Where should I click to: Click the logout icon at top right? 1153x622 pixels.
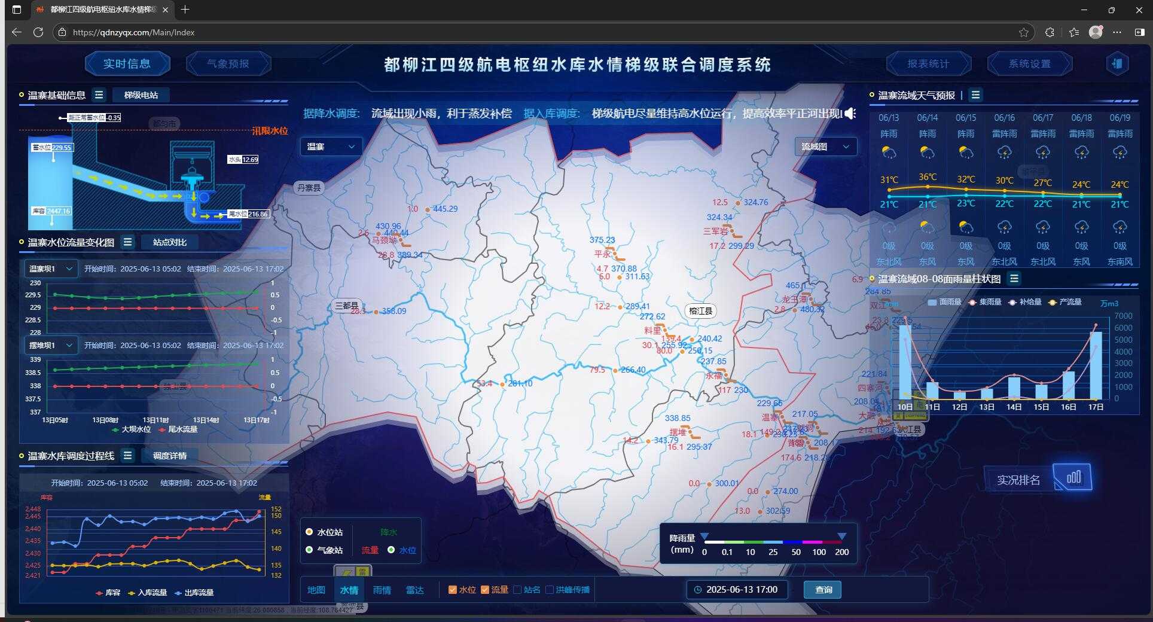[1117, 64]
